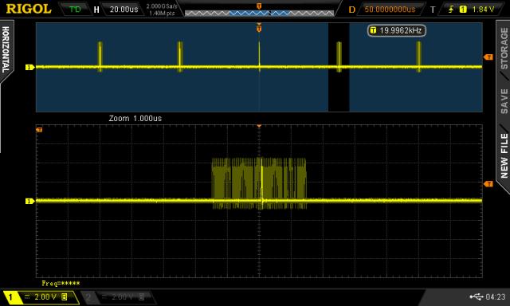Click the RIGOL logo

29,9
